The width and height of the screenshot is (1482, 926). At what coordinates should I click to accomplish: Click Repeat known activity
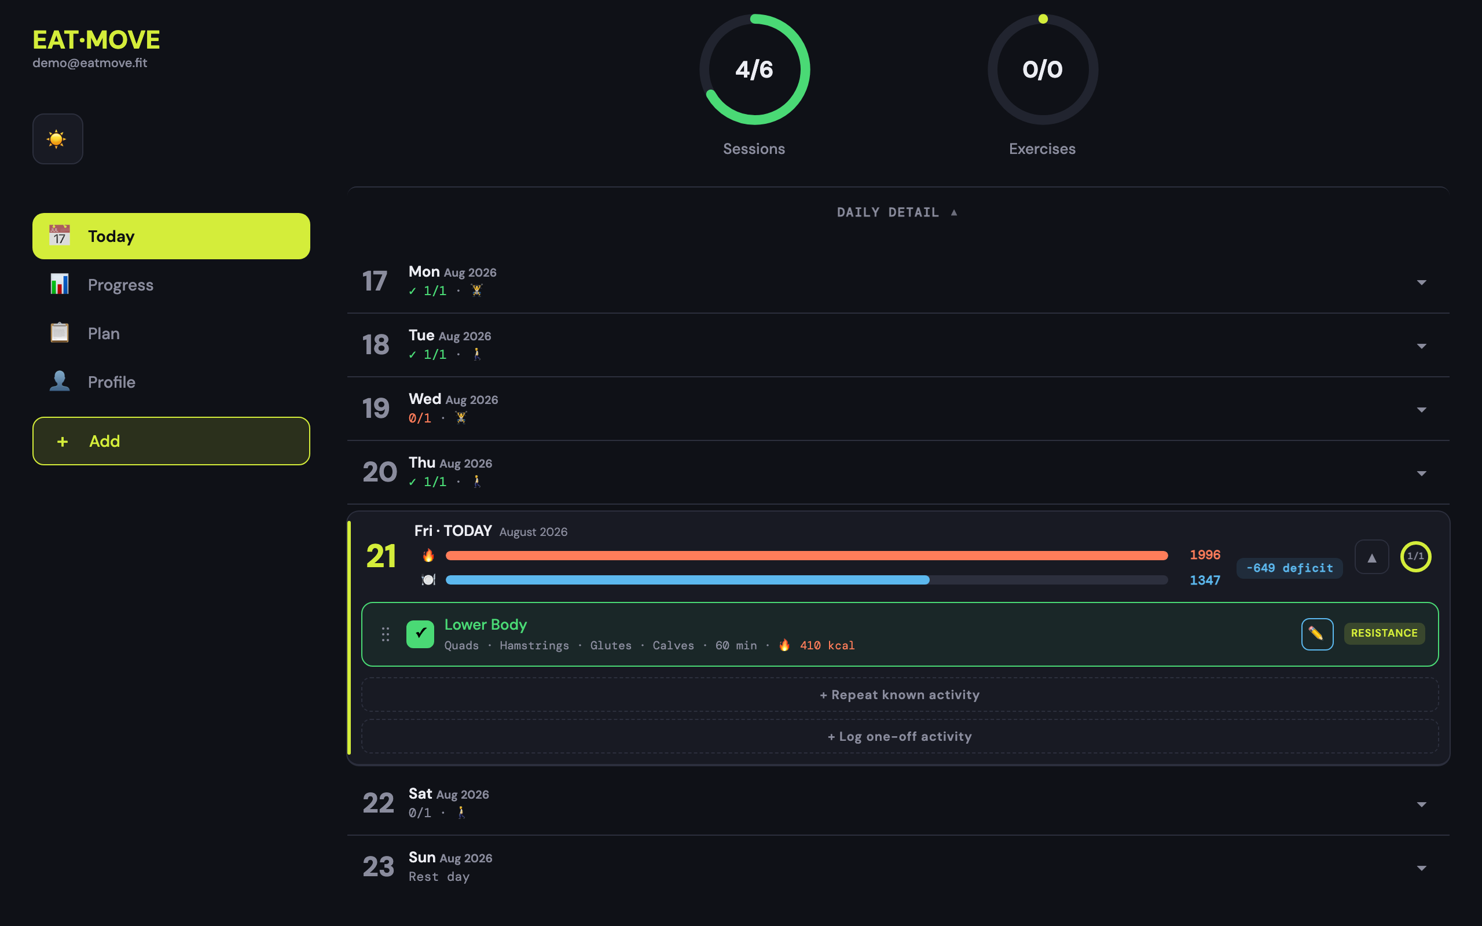pos(900,694)
